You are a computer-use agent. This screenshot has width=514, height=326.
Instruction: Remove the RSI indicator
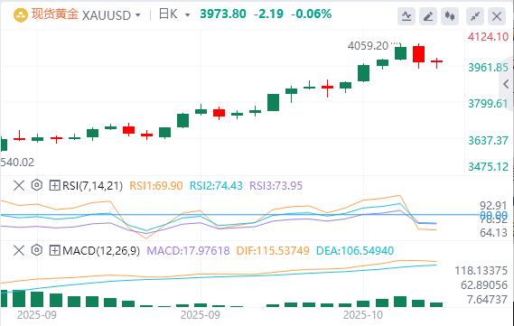(19, 185)
